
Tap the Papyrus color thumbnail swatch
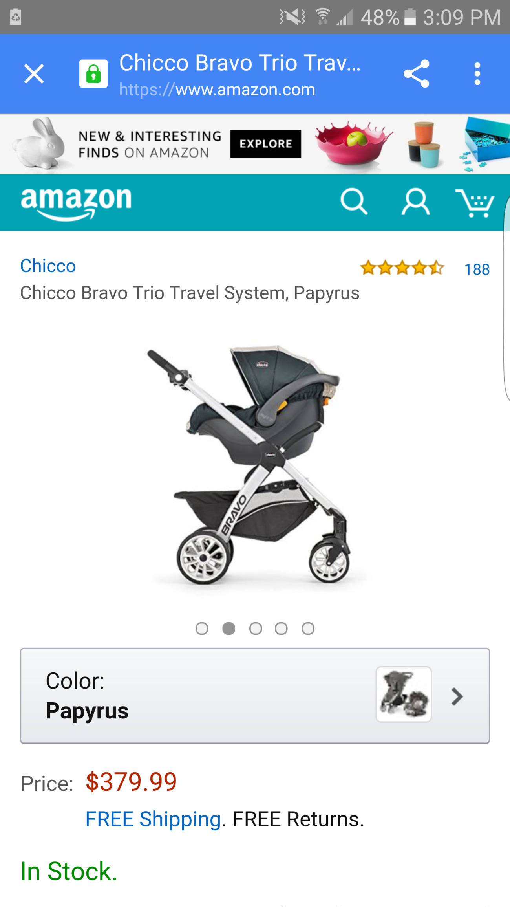pos(404,694)
